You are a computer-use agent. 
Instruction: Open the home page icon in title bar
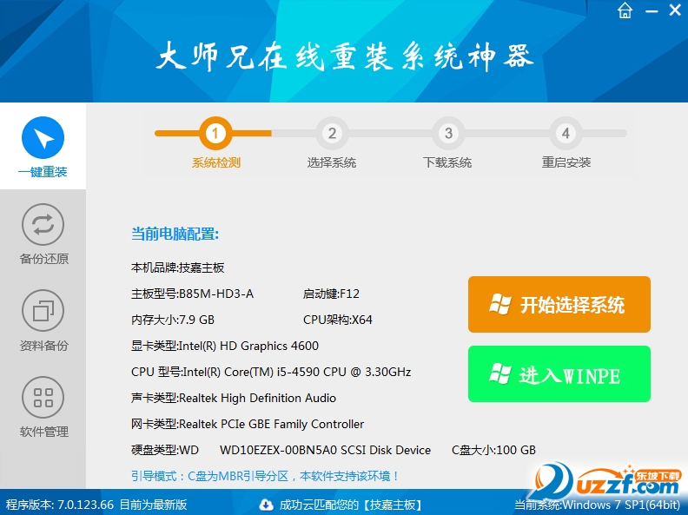(625, 10)
